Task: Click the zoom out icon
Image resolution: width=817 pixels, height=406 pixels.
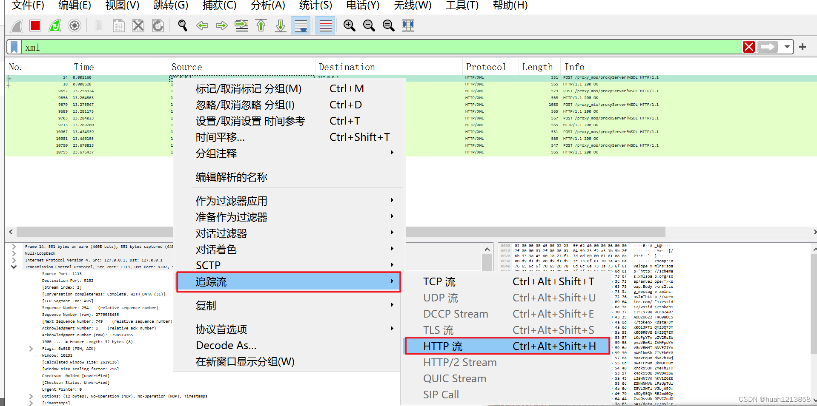Action: click(x=369, y=26)
